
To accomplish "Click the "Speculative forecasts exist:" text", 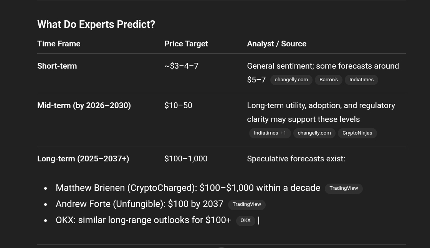I will (x=296, y=159).
